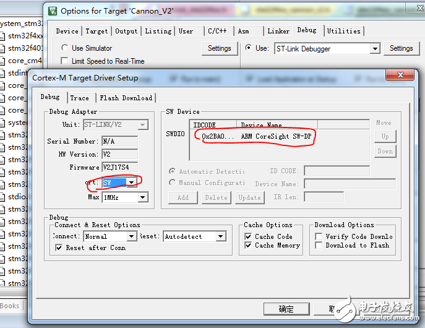
Task: Open the Connect mode Normal dropdown
Action: [x=131, y=236]
